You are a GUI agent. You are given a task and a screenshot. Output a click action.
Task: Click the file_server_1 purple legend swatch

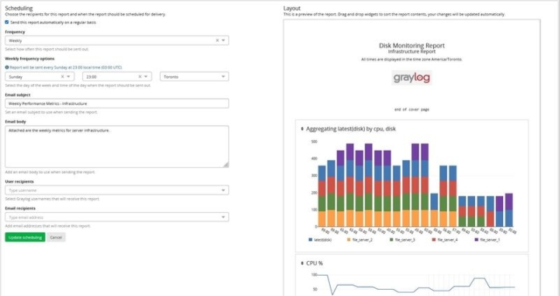(477, 240)
